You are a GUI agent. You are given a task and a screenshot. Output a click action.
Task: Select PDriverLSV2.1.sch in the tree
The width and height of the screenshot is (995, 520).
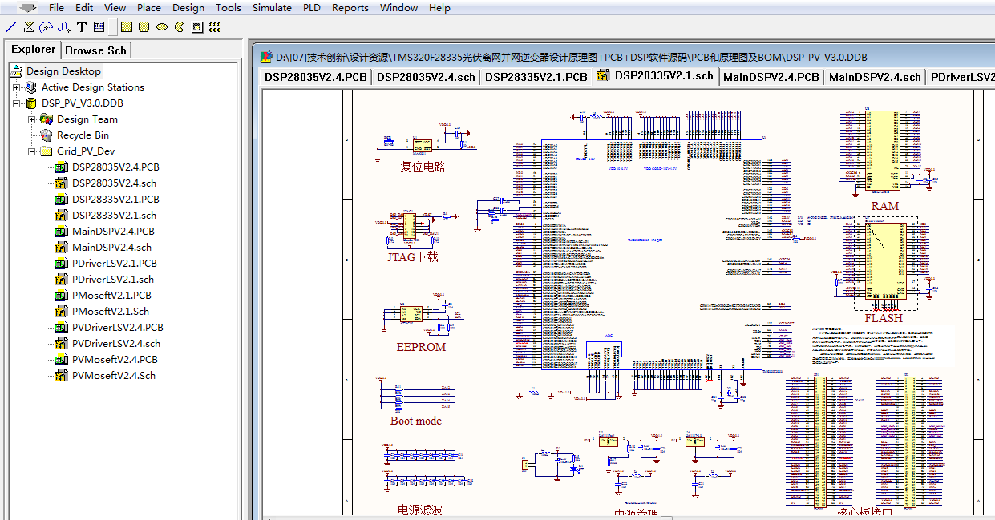pyautogui.click(x=113, y=279)
